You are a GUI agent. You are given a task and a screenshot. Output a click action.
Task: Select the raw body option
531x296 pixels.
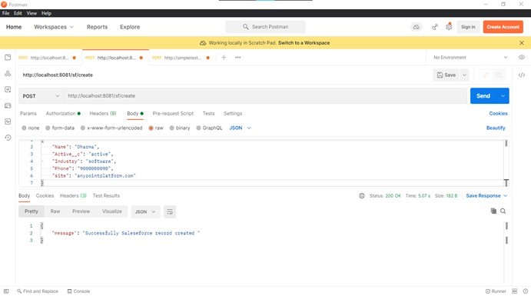click(x=156, y=128)
